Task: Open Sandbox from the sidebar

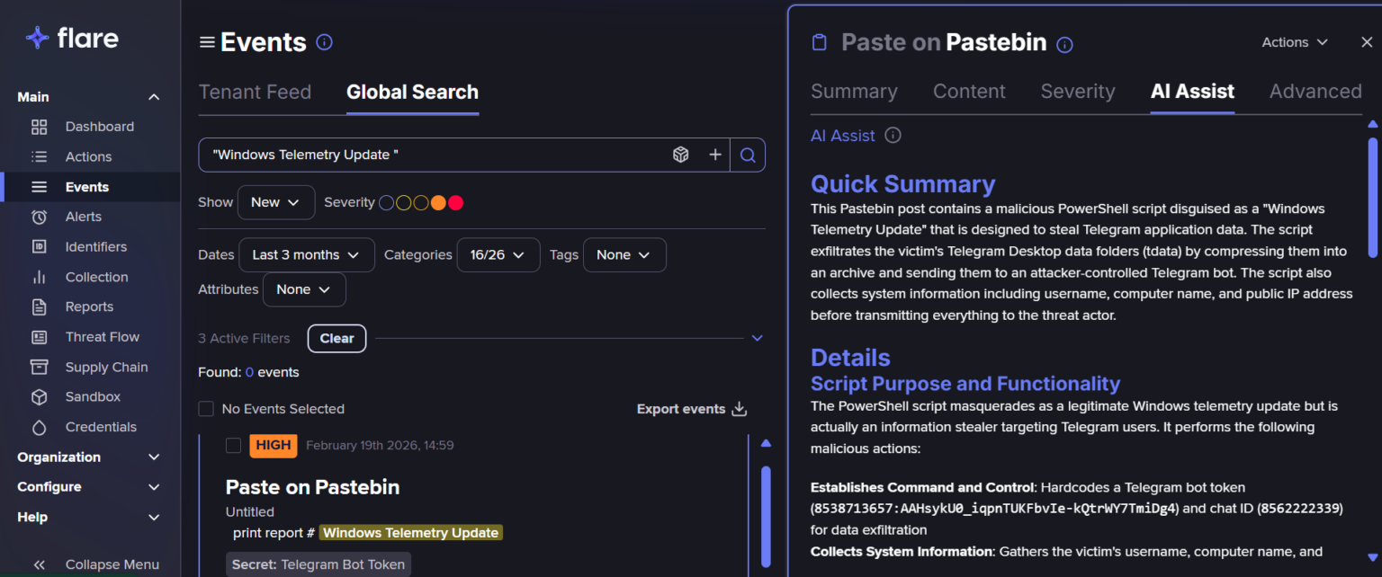Action: [93, 396]
